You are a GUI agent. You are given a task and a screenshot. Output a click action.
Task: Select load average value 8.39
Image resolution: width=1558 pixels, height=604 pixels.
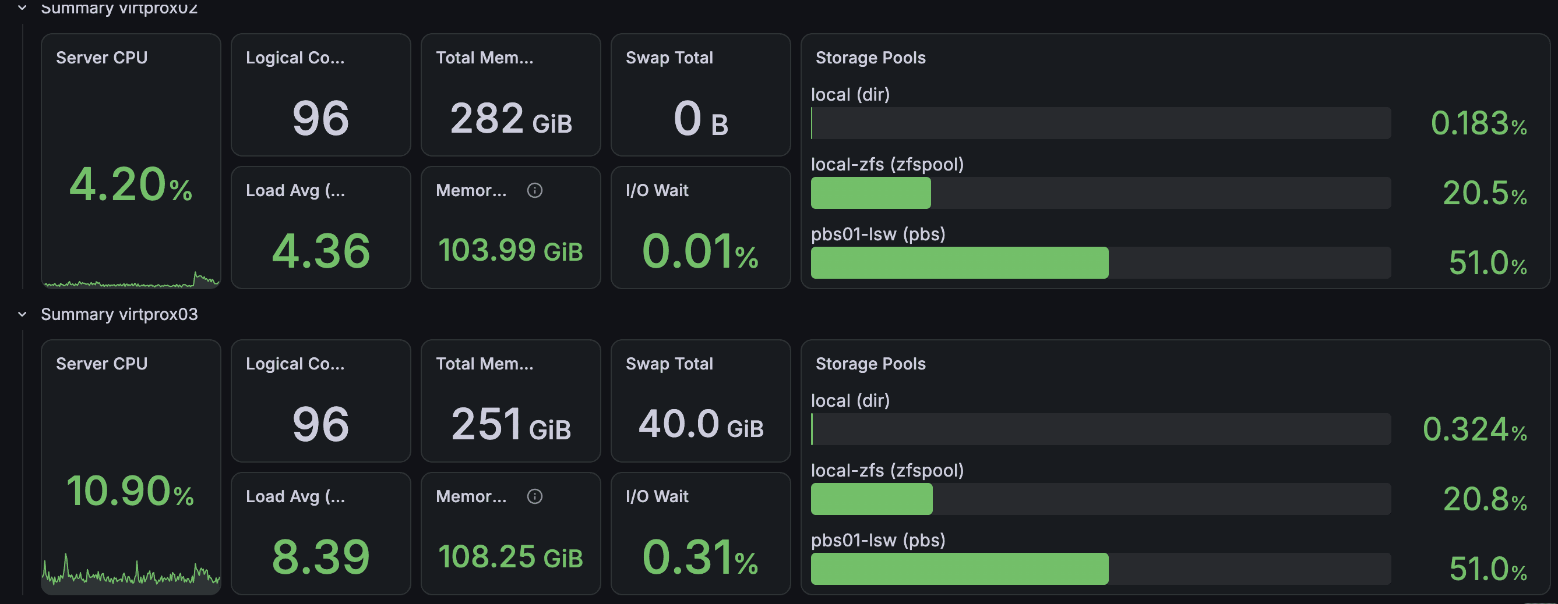click(x=320, y=557)
